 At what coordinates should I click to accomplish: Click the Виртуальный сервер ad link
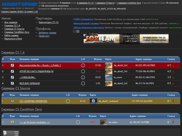[x=86, y=23]
